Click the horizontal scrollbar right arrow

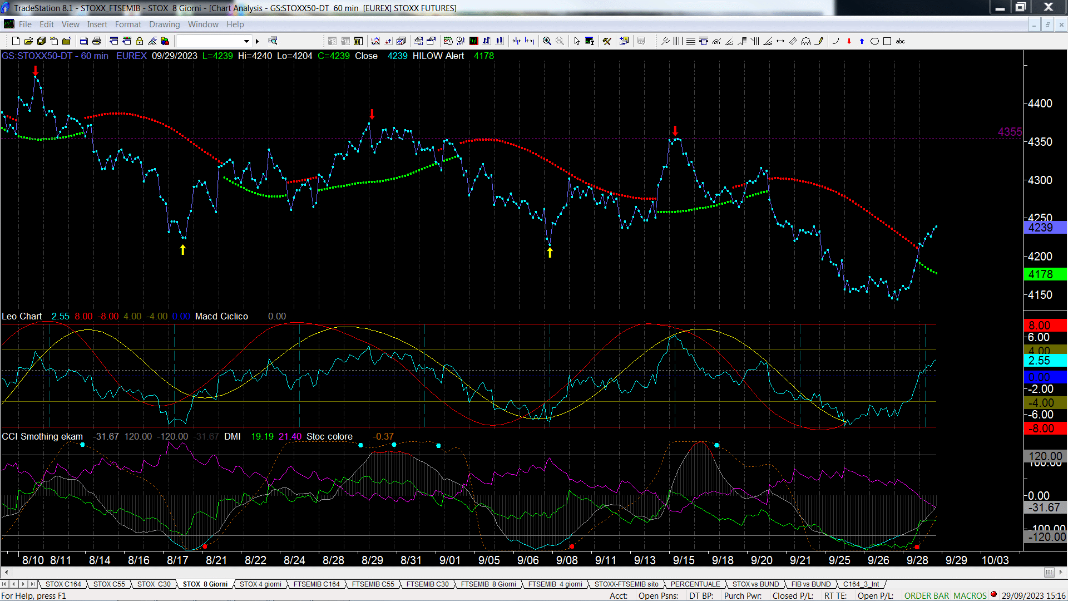pos(1061,572)
